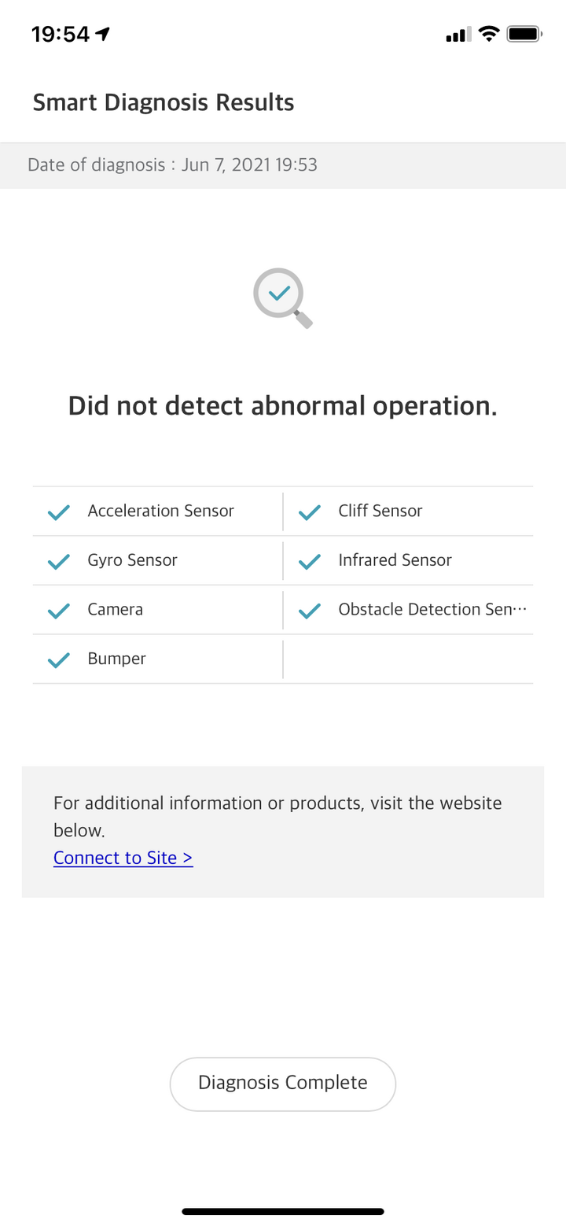Tap the Acceleration Sensor checkmark
The image size is (566, 1226).
click(59, 512)
